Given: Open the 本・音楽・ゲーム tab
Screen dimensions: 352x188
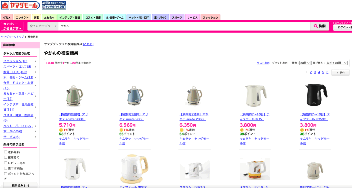Looking at the screenshot, I should 115,17.
